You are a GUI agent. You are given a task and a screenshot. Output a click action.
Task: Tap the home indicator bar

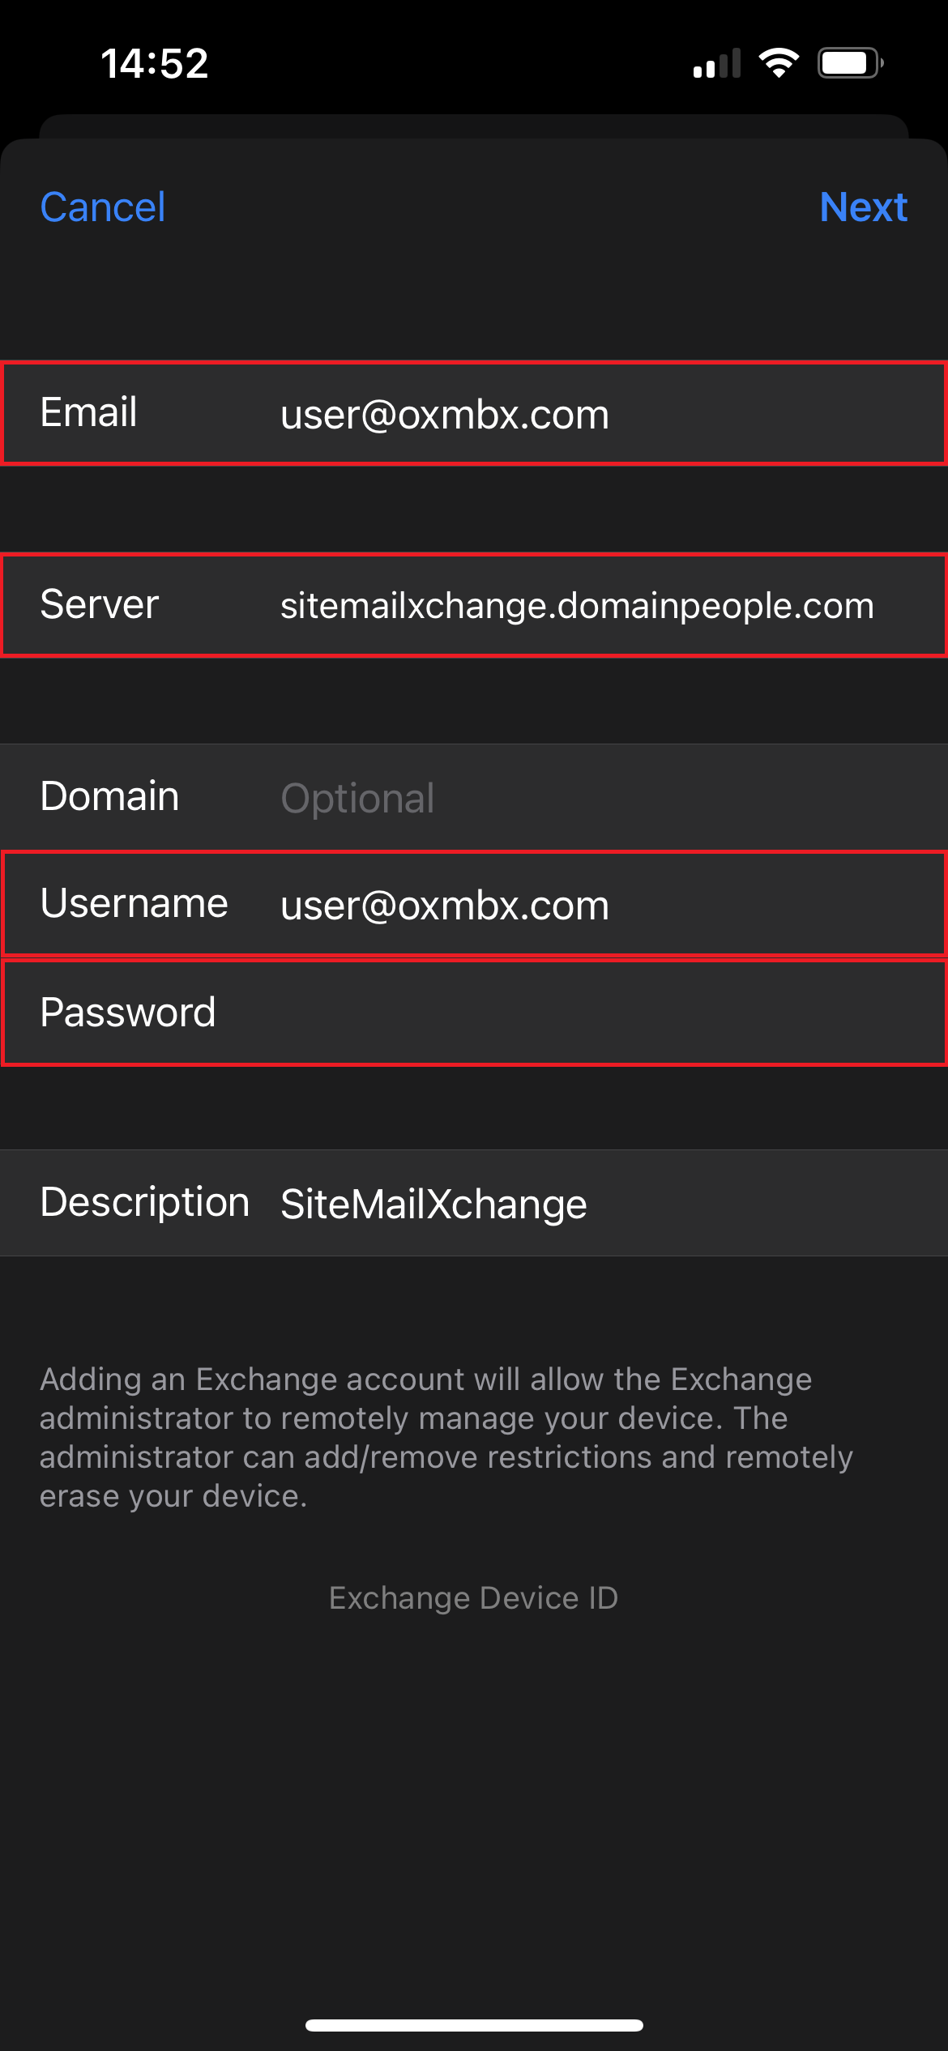pos(474,2025)
